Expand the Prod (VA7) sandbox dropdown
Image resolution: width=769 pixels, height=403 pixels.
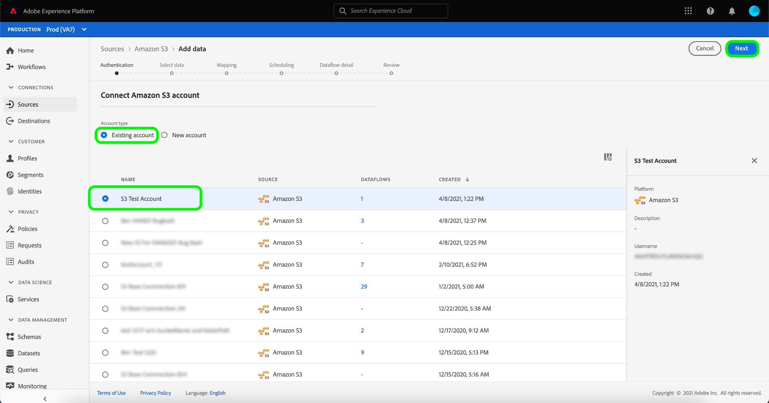coord(84,29)
